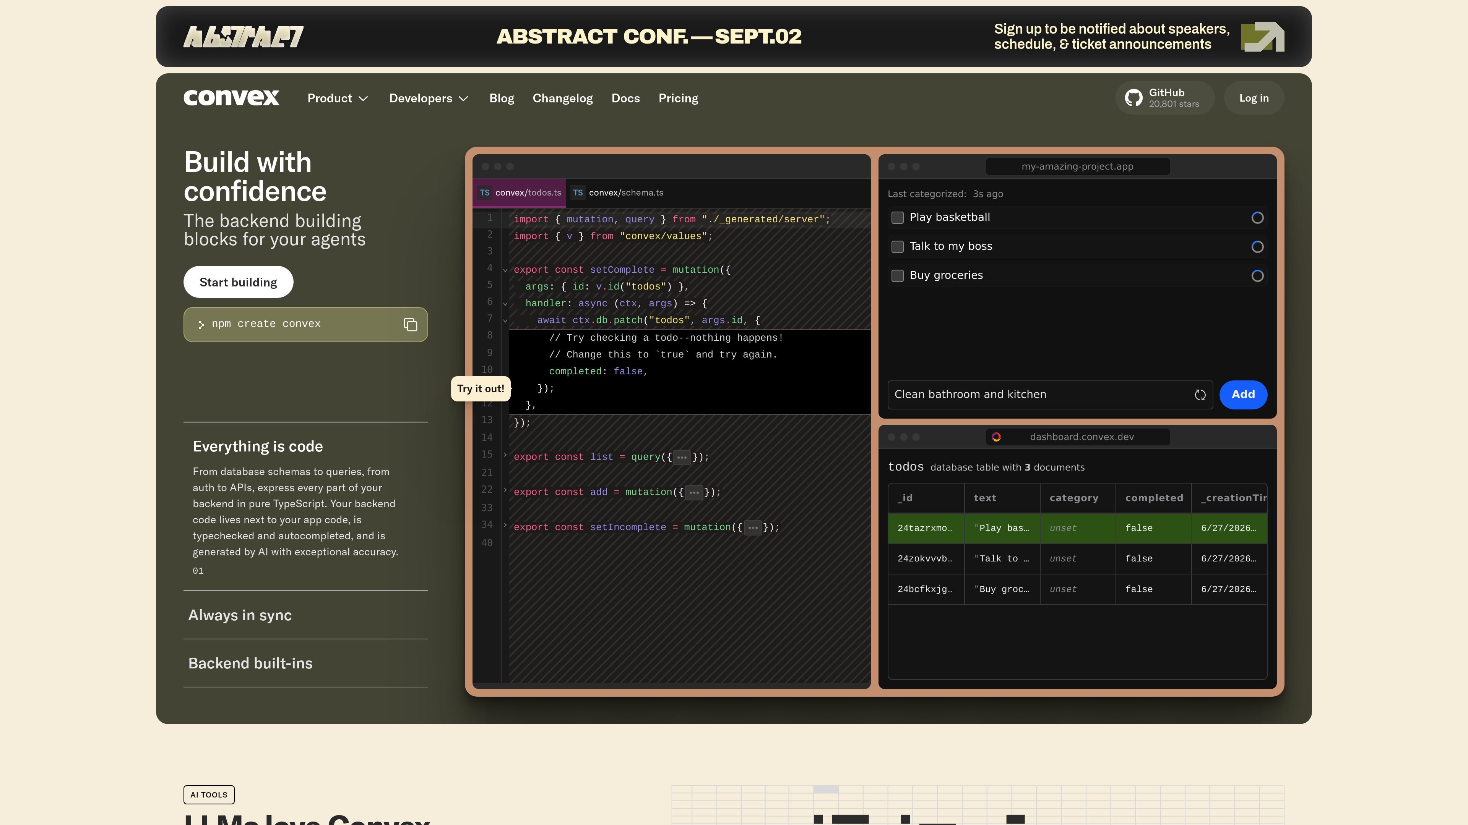Click the terminal prompt icon before npm command
The width and height of the screenshot is (1468, 825).
tap(201, 325)
